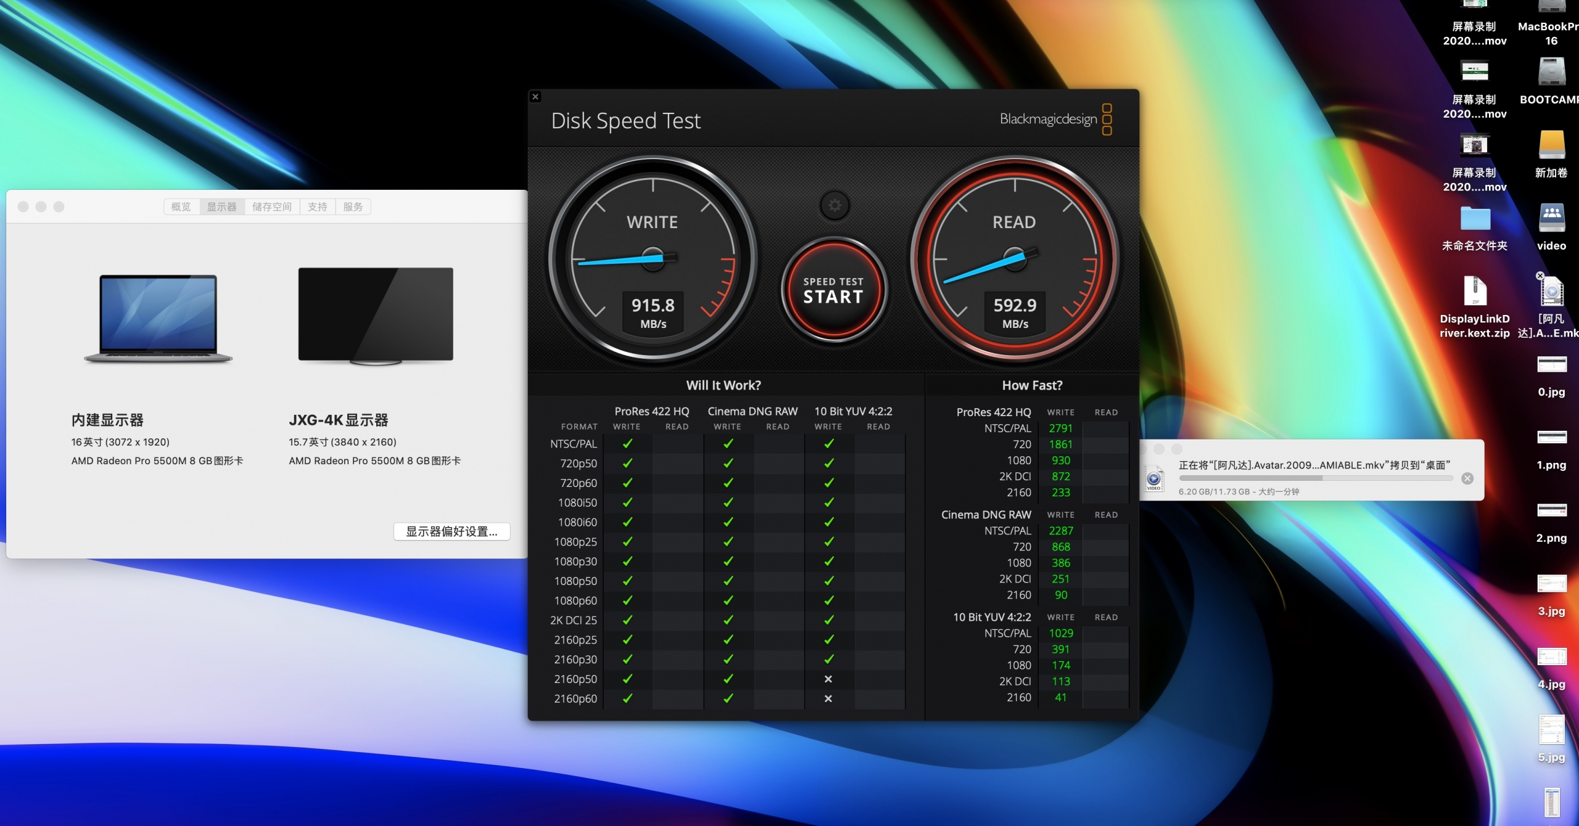The image size is (1579, 826).
Task: Open the 储存空间 tab
Action: pos(272,206)
